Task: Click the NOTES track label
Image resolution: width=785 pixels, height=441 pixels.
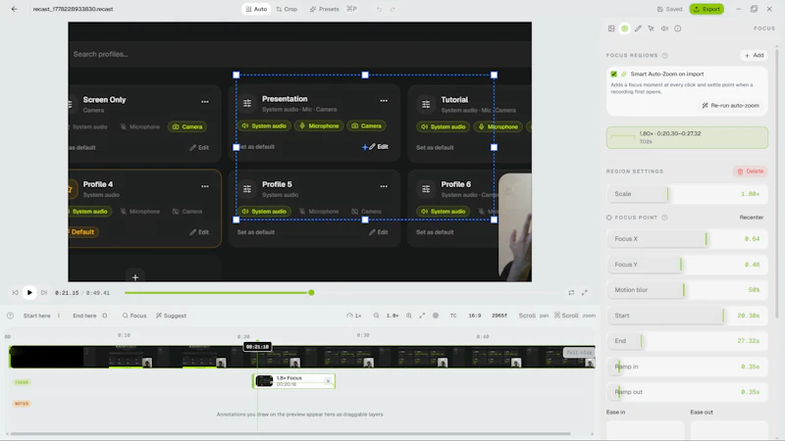Action: click(x=22, y=404)
